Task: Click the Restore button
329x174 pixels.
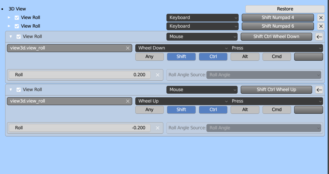Action: (x=285, y=9)
